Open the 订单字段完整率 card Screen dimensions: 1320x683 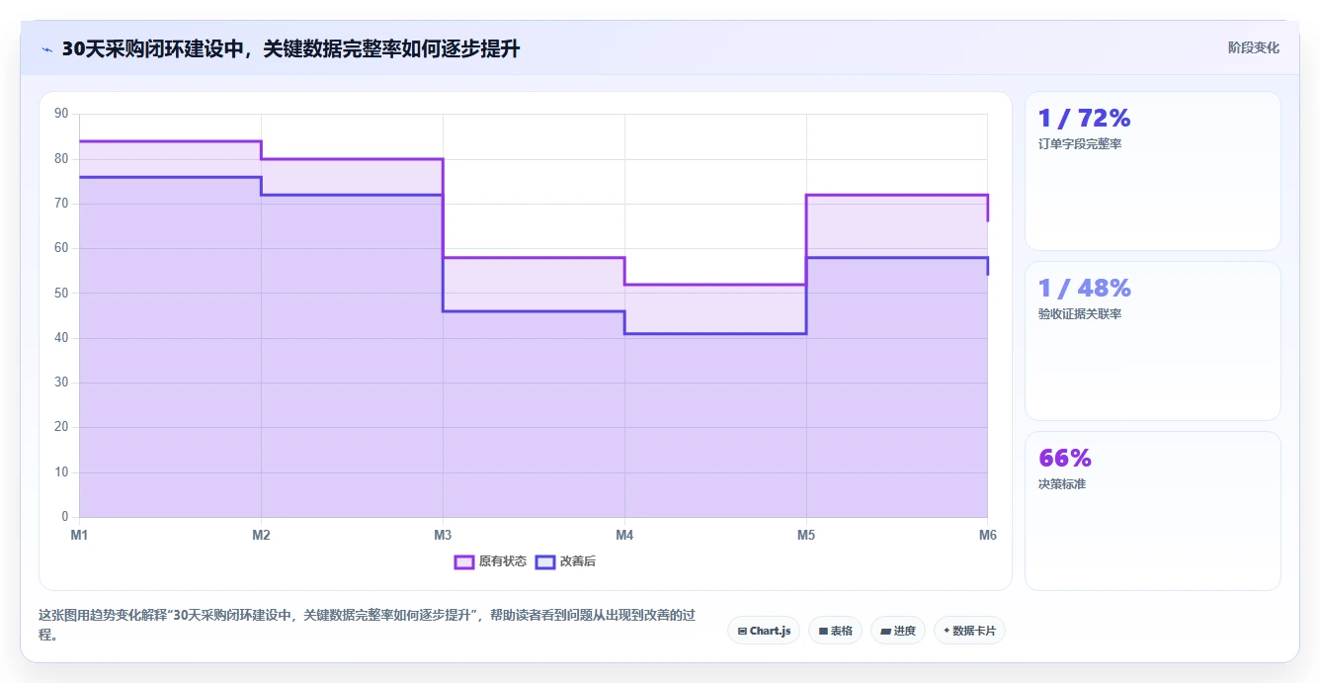coord(1153,171)
